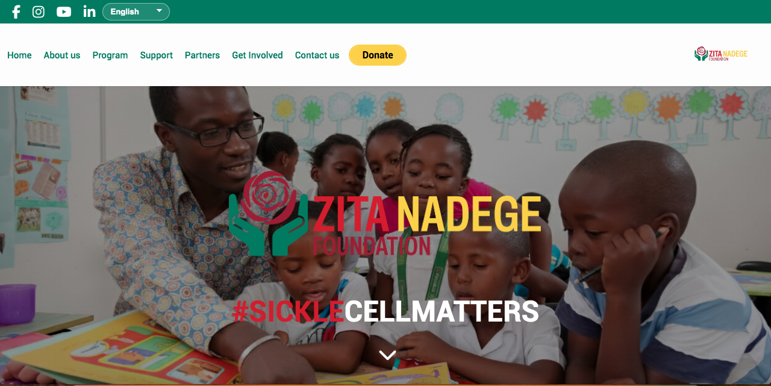Navigate to the Partners page

(x=202, y=55)
